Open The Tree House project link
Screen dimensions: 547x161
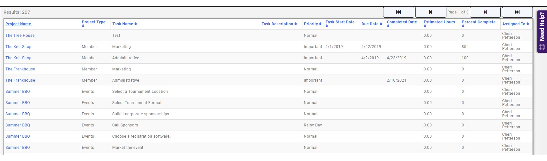[x=20, y=36]
